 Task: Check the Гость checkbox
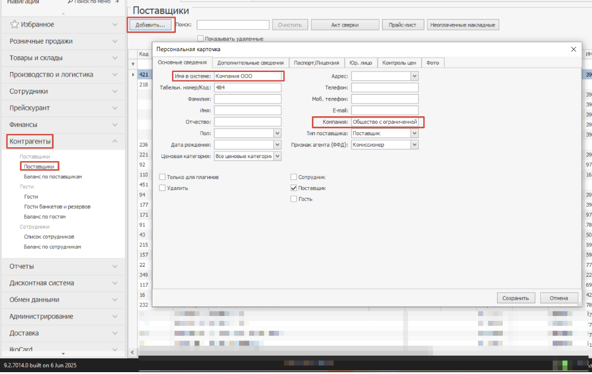pos(293,198)
